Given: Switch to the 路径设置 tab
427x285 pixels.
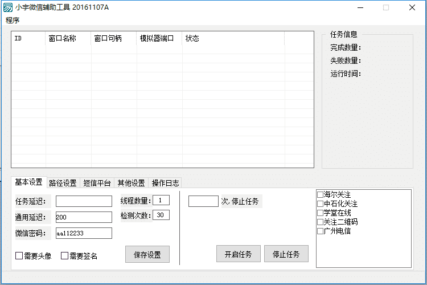Looking at the screenshot, I should pyautogui.click(x=63, y=183).
